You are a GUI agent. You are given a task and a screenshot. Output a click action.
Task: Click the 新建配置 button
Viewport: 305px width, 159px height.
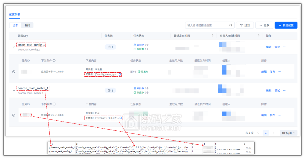click(286, 25)
